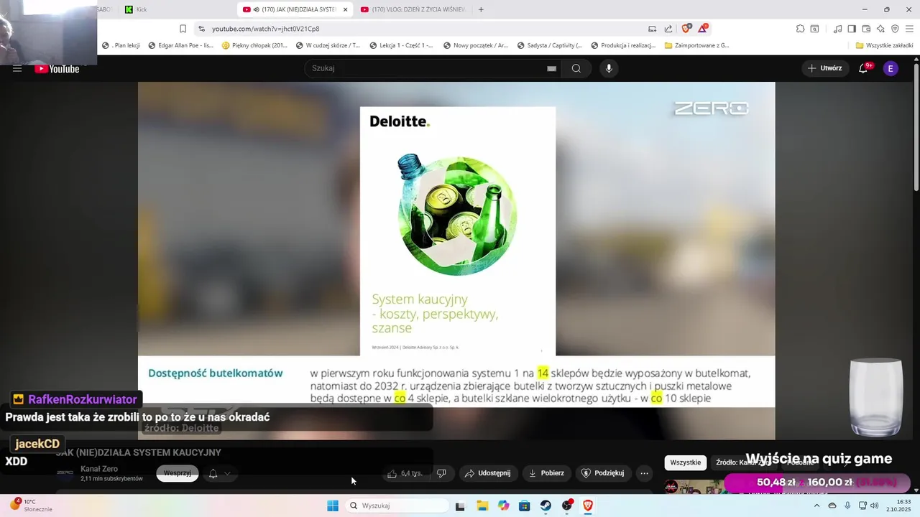Open the account avatar 'E' menu
The width and height of the screenshot is (920, 517).
click(x=891, y=68)
